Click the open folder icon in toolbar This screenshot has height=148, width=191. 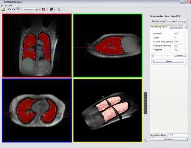pos(3,9)
